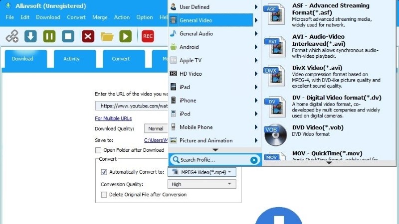Click the For Multiple URLs link
Screen dimensions: 399x224
point(113,118)
